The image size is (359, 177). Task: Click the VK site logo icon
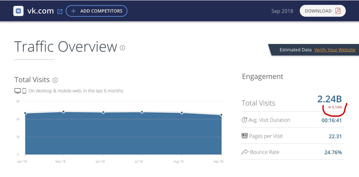click(x=18, y=11)
